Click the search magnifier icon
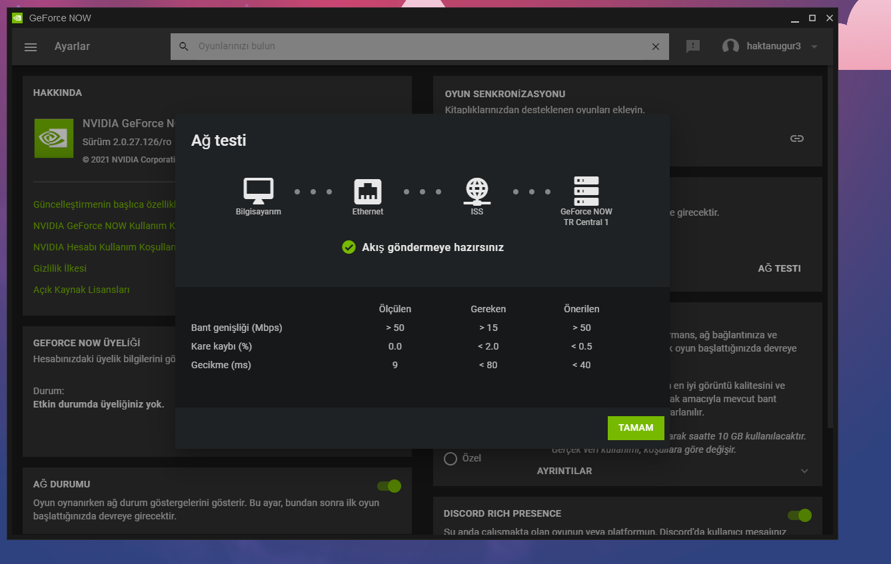 [x=184, y=47]
